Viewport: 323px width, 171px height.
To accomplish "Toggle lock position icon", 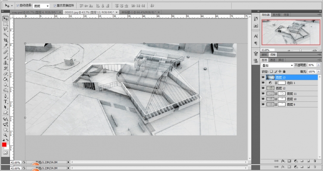I will (x=280, y=71).
